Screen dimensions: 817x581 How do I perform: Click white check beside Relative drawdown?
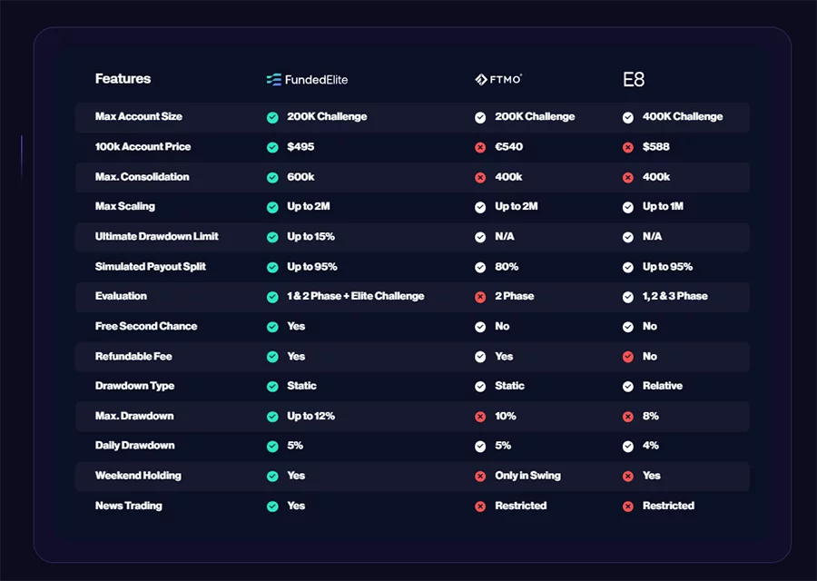(628, 387)
